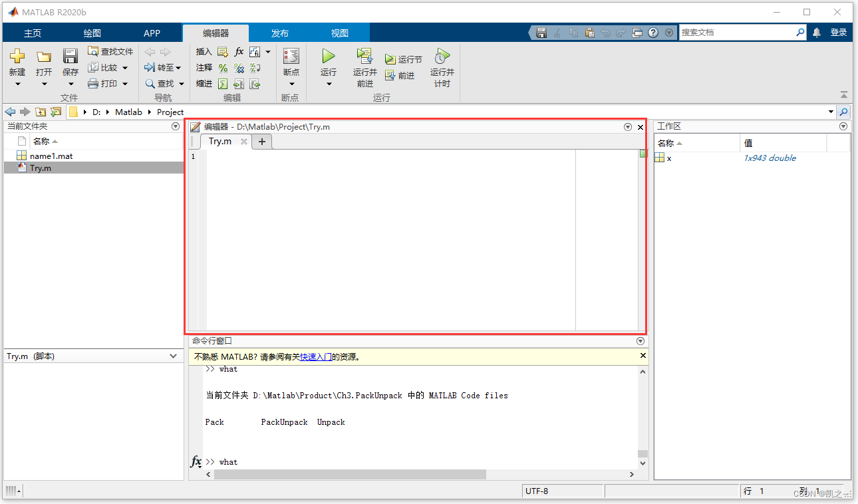Click the uncomment icon
858x504 pixels.
point(239,67)
